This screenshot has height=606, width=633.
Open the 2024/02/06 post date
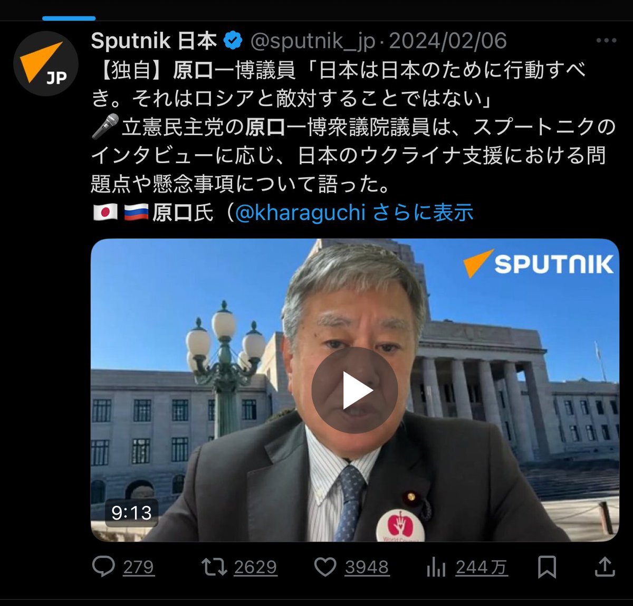[448, 41]
